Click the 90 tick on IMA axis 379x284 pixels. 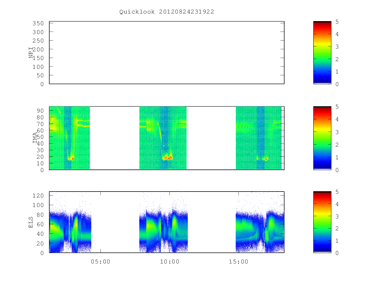(x=40, y=110)
